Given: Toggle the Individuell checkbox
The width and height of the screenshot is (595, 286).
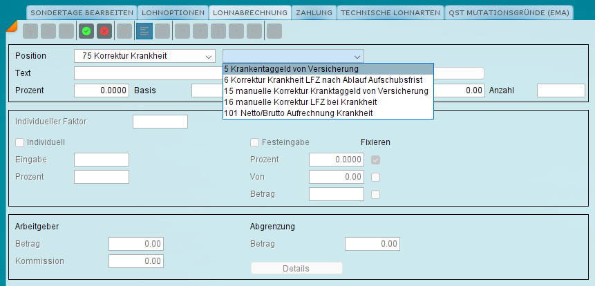Looking at the screenshot, I should [x=19, y=142].
